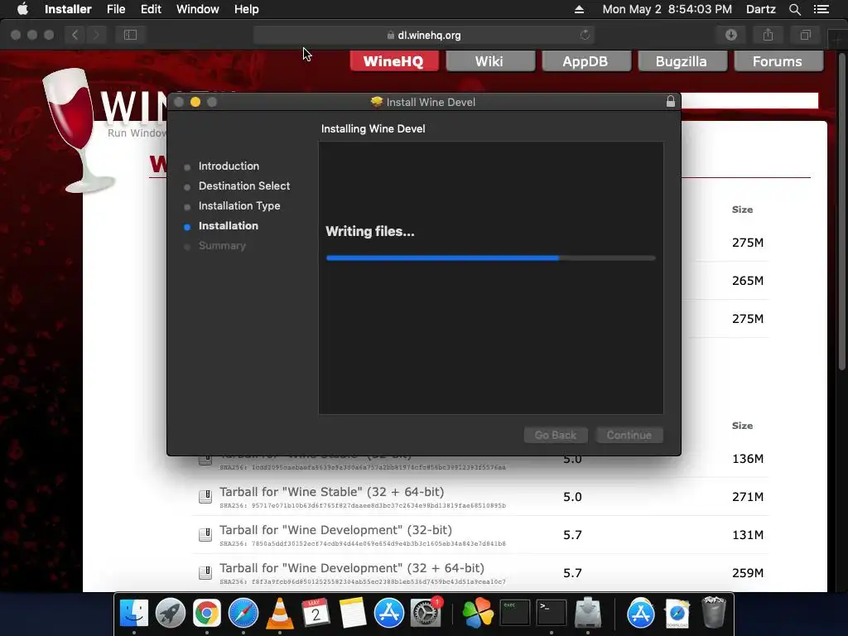Show Safari tab overview button

pyautogui.click(x=805, y=35)
